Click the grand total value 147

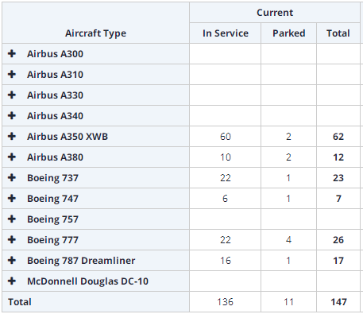point(338,302)
